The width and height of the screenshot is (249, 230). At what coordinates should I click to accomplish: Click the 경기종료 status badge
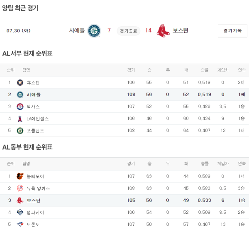click(129, 31)
